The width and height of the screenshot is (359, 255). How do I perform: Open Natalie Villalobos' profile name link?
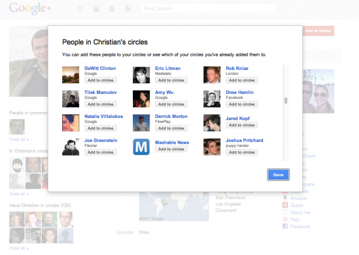(x=104, y=116)
